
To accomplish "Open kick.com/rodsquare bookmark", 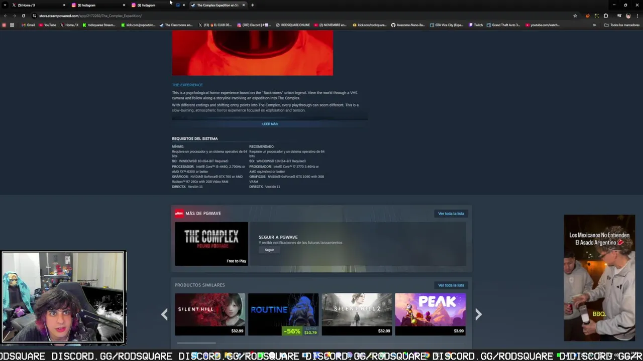I will click(370, 25).
